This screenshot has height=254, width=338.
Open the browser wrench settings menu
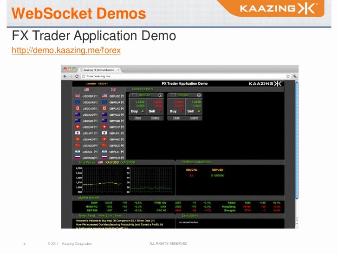tap(295, 76)
